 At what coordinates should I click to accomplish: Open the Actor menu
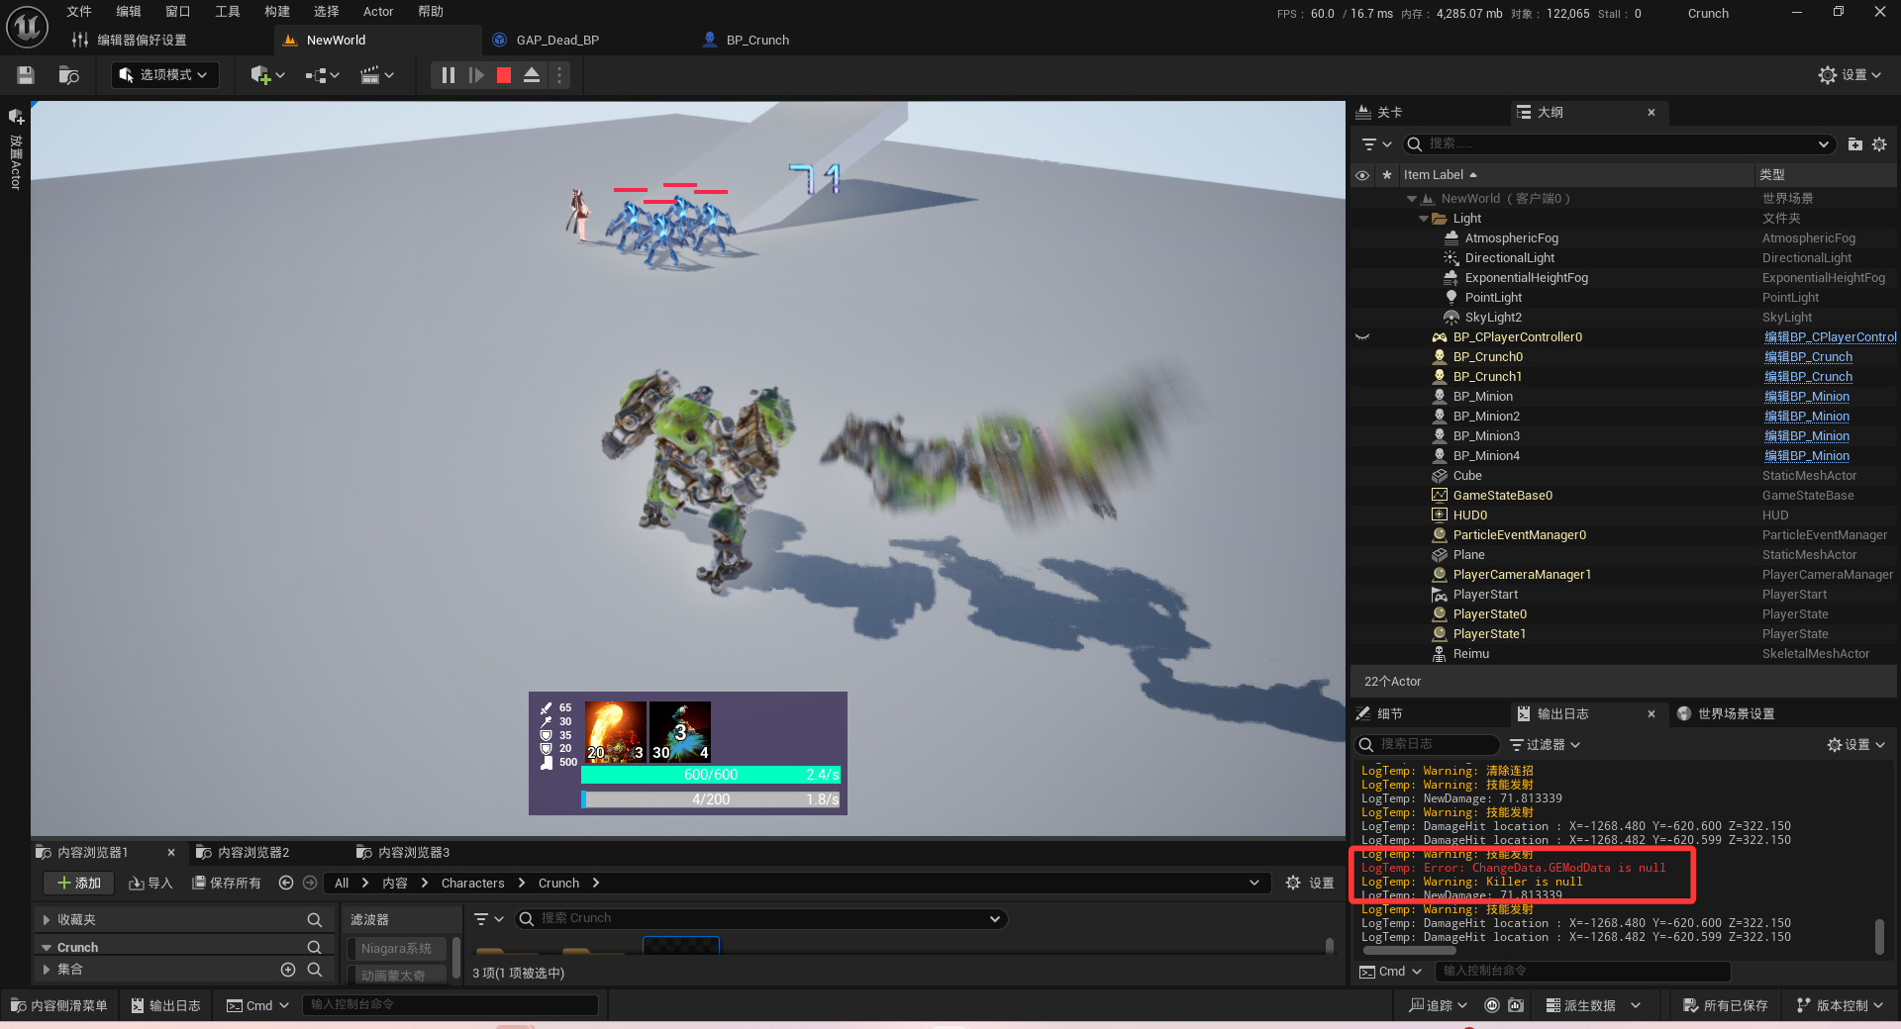tap(378, 12)
